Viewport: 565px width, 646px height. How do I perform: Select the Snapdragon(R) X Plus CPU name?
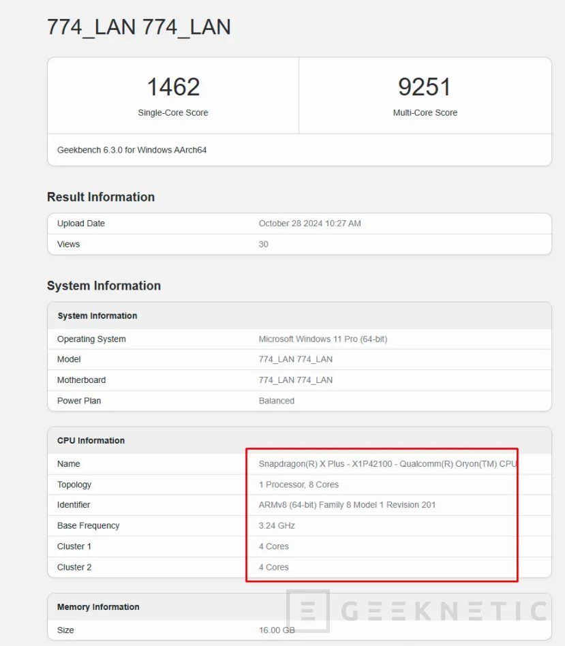tap(387, 464)
